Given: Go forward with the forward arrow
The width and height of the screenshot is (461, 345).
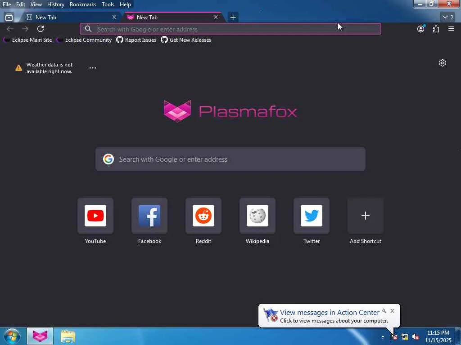Looking at the screenshot, I should 25,29.
